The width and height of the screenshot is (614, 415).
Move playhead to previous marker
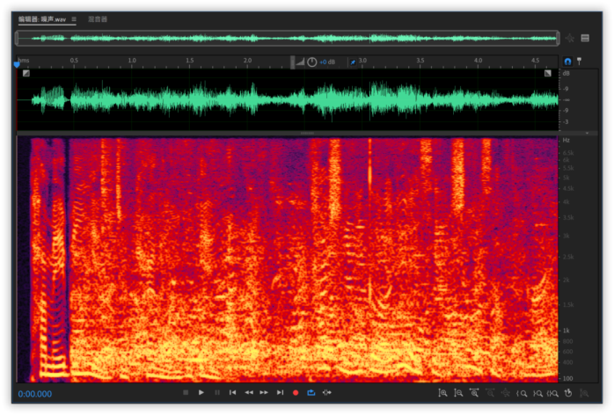point(232,392)
